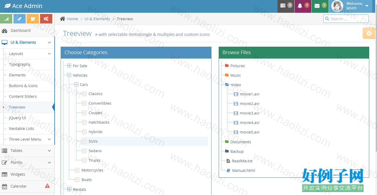Toggle the Coupes item checkbox
377x195 pixels.
pos(84,113)
